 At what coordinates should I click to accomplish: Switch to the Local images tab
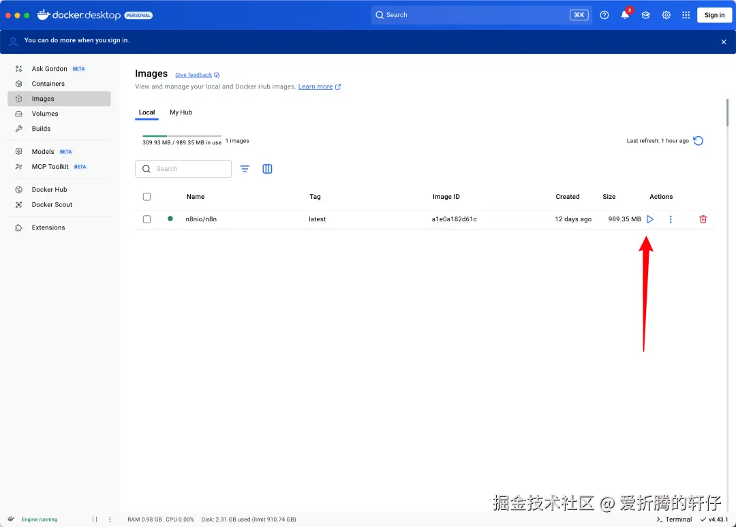point(147,112)
